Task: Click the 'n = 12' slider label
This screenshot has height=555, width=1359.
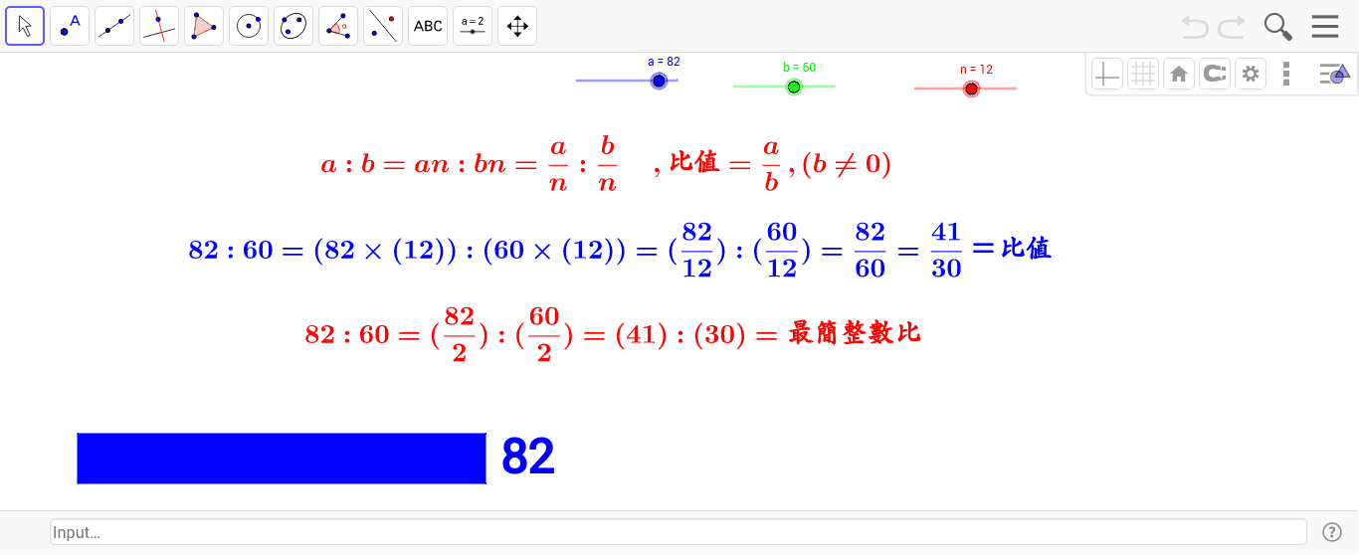Action: click(x=976, y=70)
